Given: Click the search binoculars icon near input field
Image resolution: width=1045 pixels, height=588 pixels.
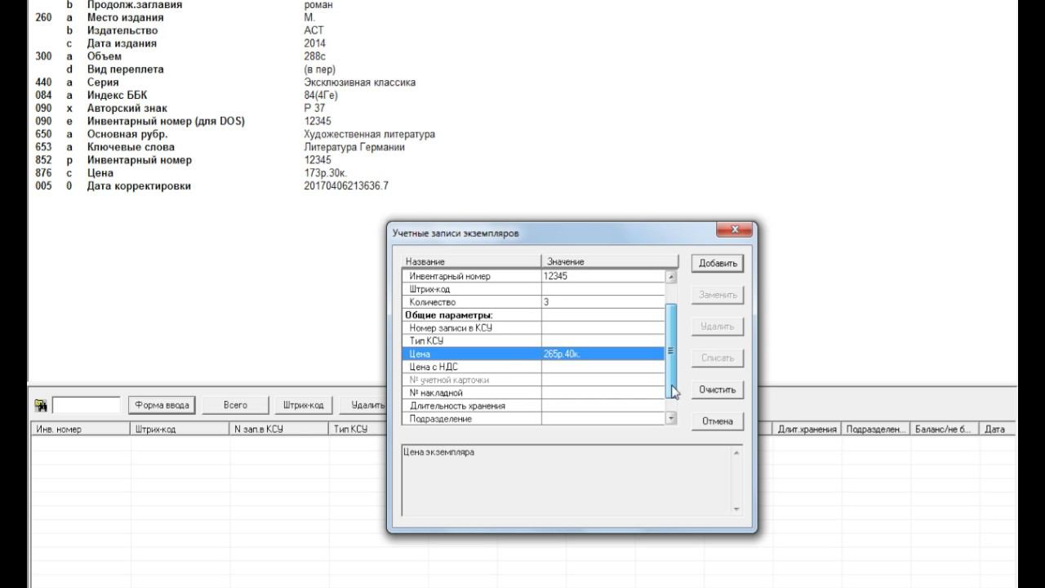Looking at the screenshot, I should pos(41,405).
